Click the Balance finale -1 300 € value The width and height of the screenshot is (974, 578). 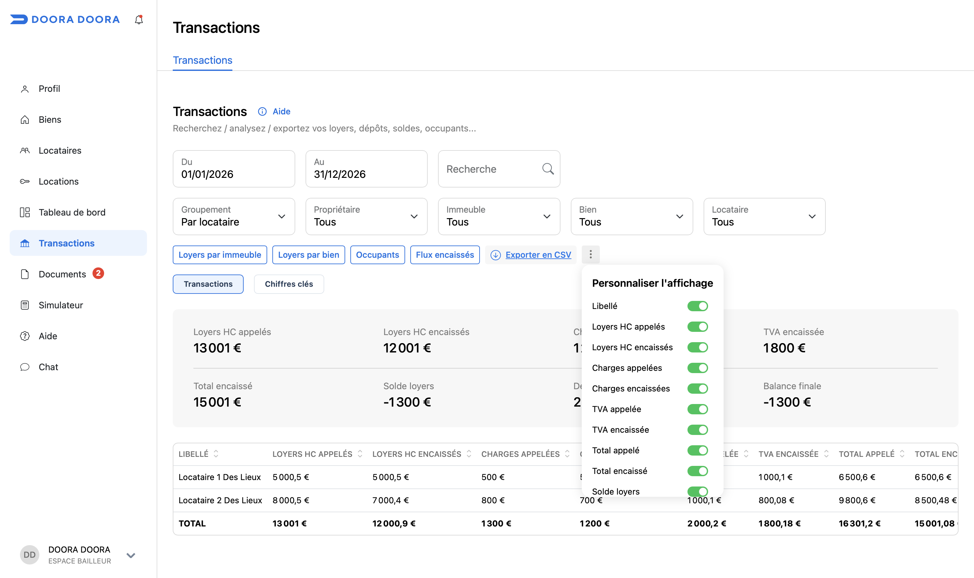tap(787, 402)
